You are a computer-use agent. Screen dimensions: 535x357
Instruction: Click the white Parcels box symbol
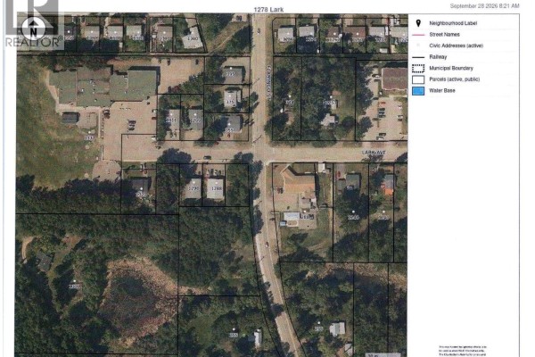418,79
